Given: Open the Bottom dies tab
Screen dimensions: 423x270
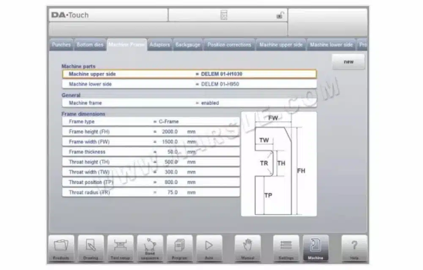Looking at the screenshot, I should [90, 45].
